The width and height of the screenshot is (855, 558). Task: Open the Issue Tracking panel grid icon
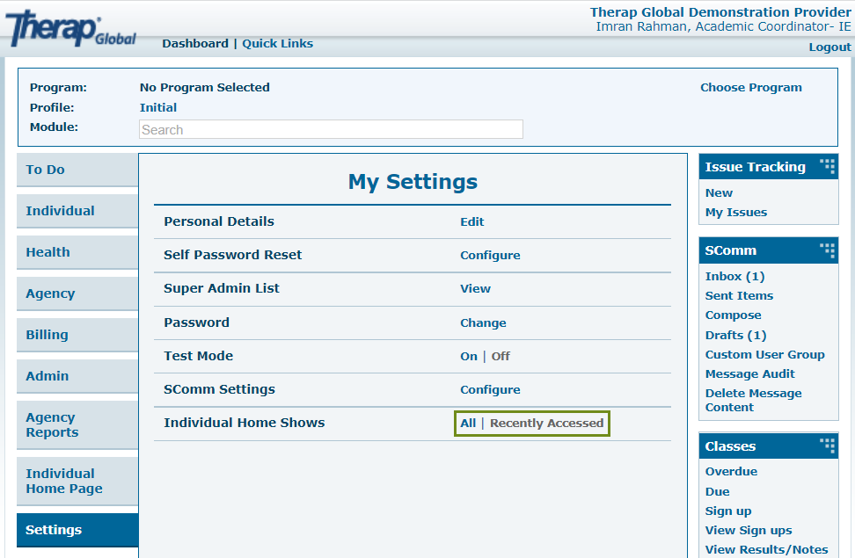[827, 166]
